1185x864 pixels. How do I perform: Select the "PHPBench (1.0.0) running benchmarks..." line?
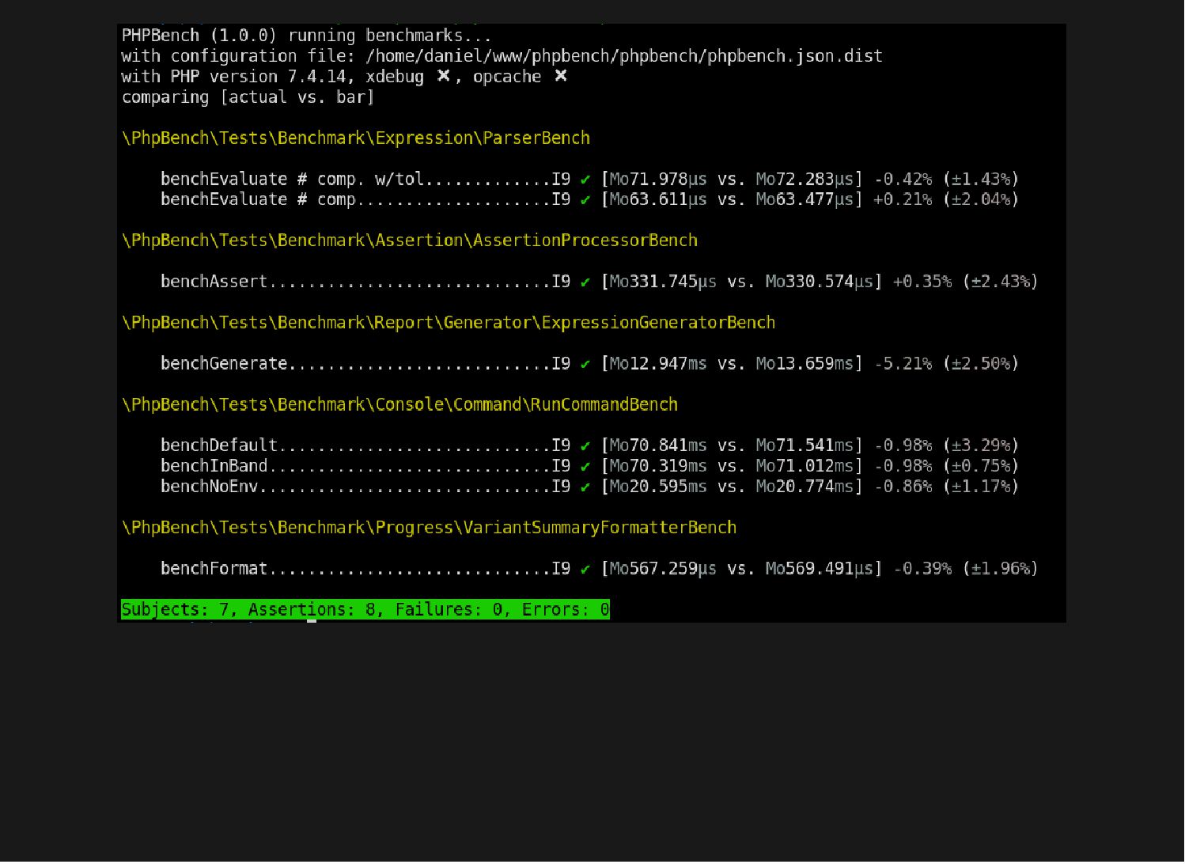pyautogui.click(x=307, y=36)
